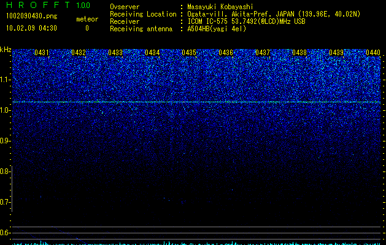Click the 0434 time marker

[x=152, y=53]
